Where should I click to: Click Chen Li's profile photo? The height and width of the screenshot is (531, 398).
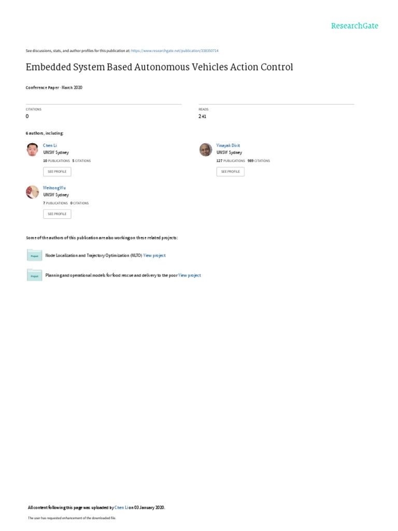click(33, 149)
